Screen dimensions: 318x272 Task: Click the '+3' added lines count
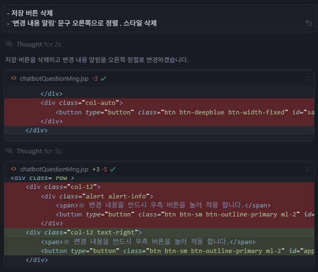(x=96, y=169)
